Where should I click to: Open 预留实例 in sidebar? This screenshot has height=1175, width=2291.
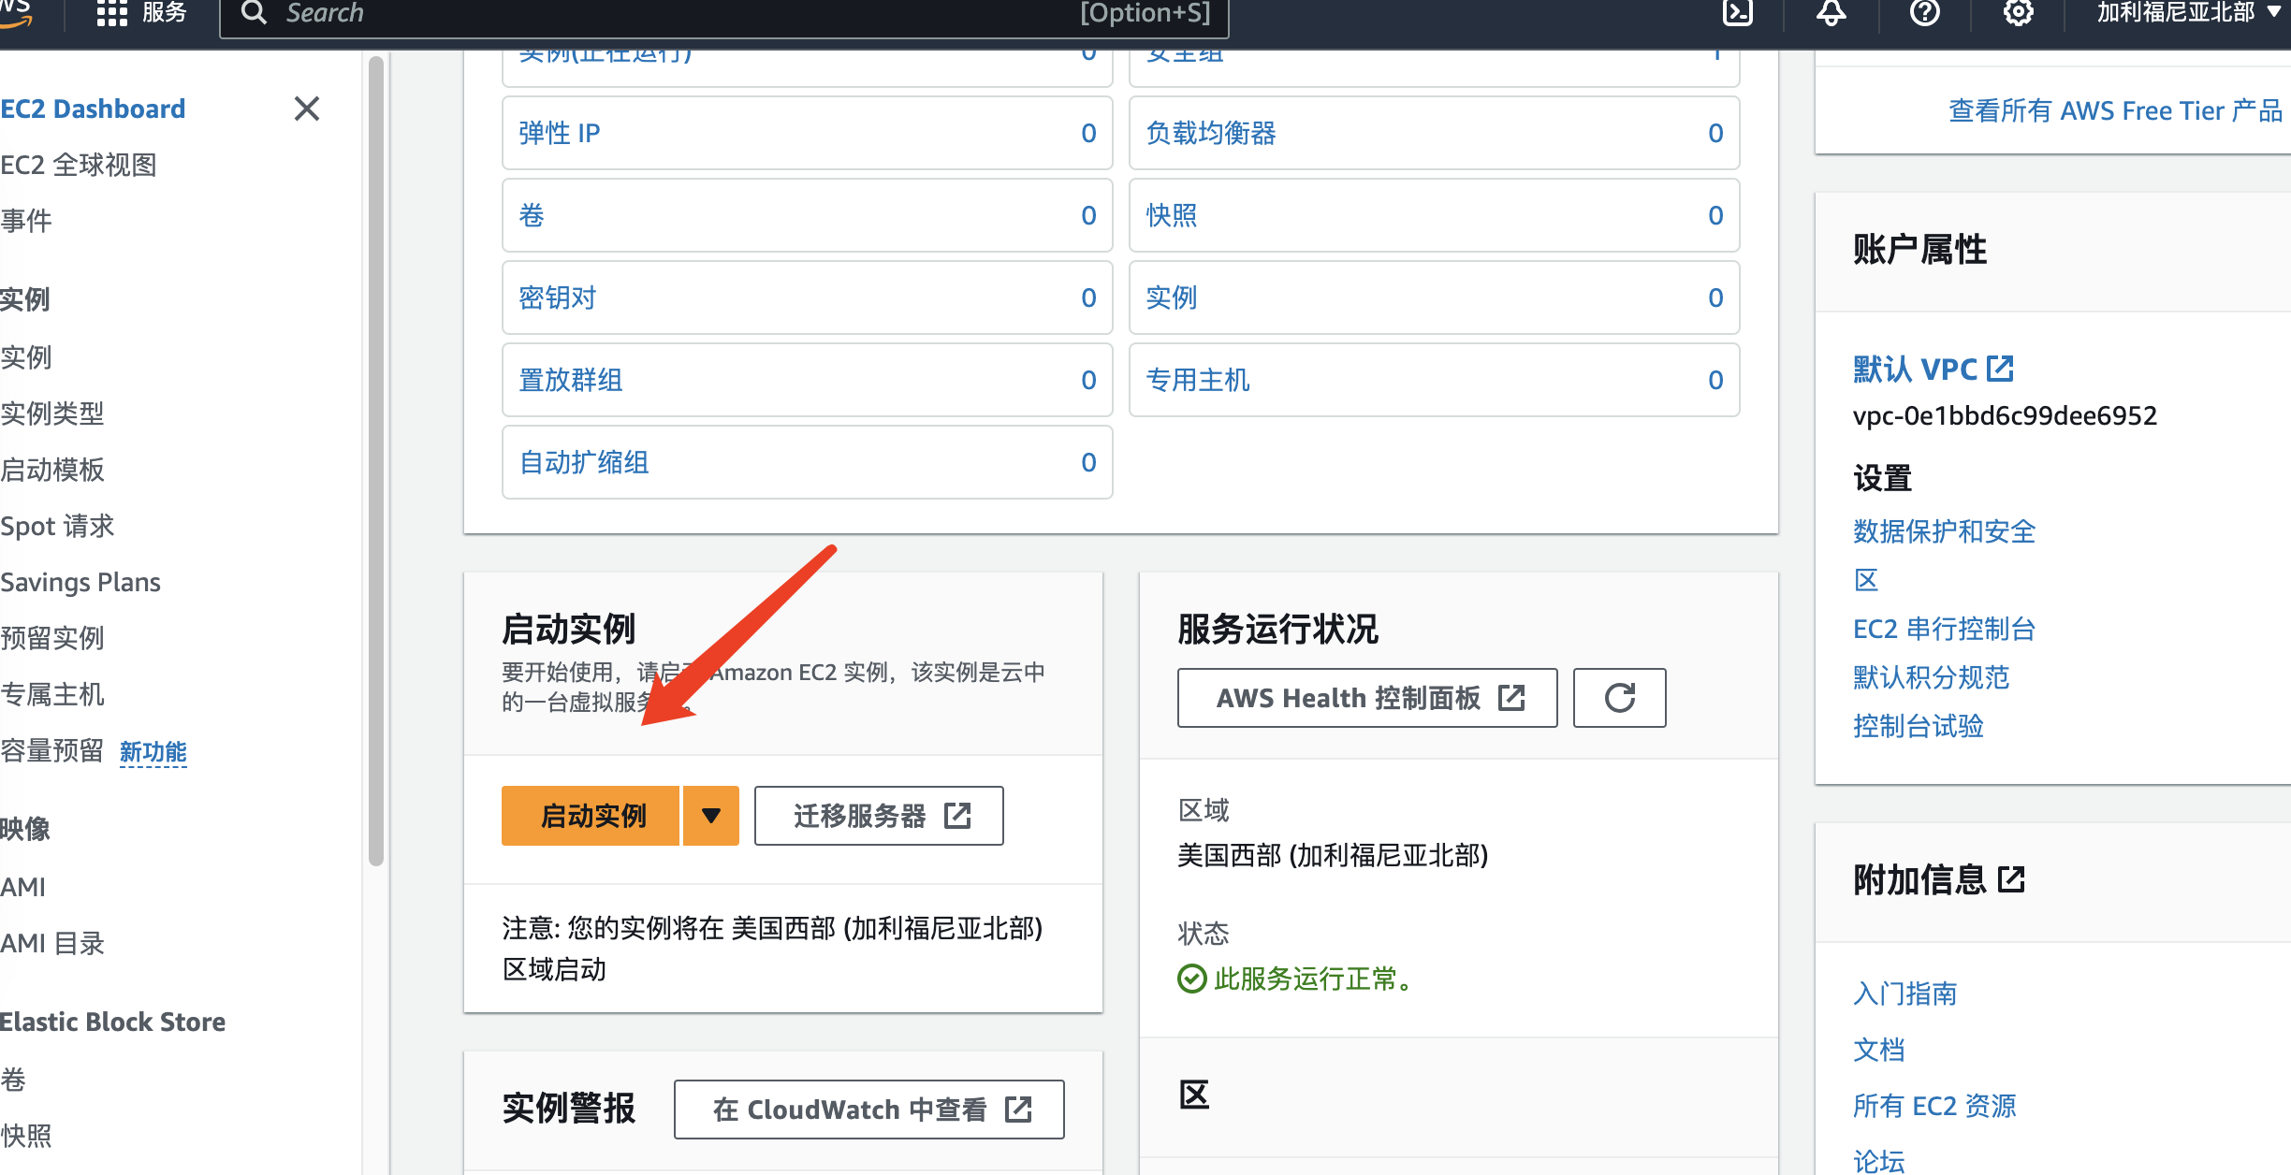pyautogui.click(x=52, y=638)
